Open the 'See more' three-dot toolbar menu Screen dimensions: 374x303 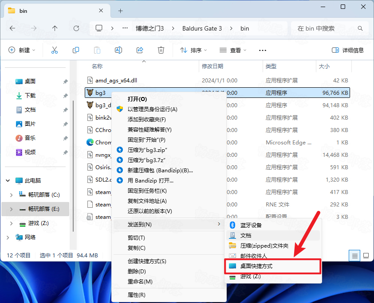[262, 50]
